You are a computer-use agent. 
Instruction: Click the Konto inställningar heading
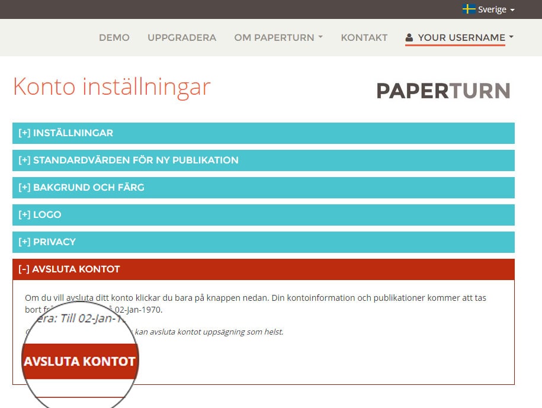[111, 87]
